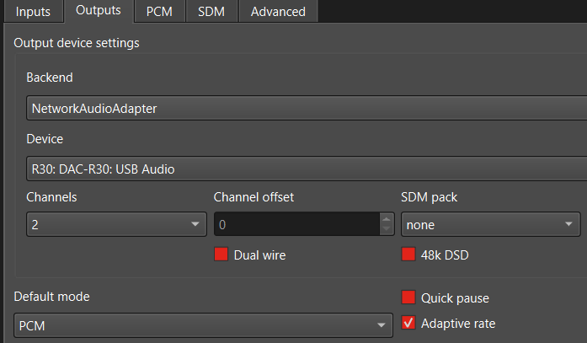Click the Output device settings heading
This screenshot has width=587, height=343.
[77, 42]
